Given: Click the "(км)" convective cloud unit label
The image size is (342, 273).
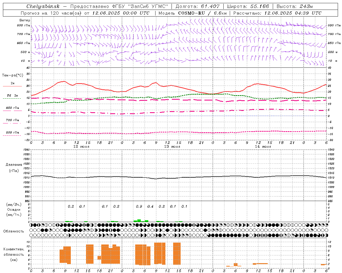Looking at the screenshot, I should coord(14,260).
